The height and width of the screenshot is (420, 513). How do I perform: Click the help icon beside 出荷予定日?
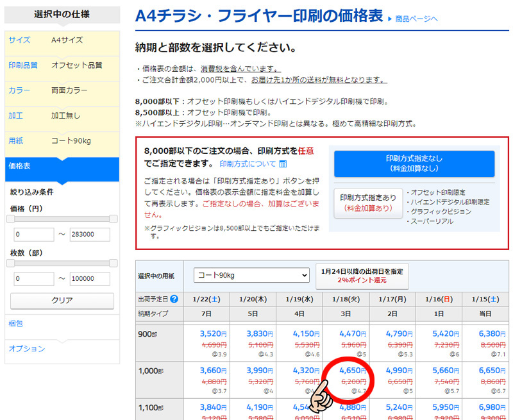click(x=174, y=299)
